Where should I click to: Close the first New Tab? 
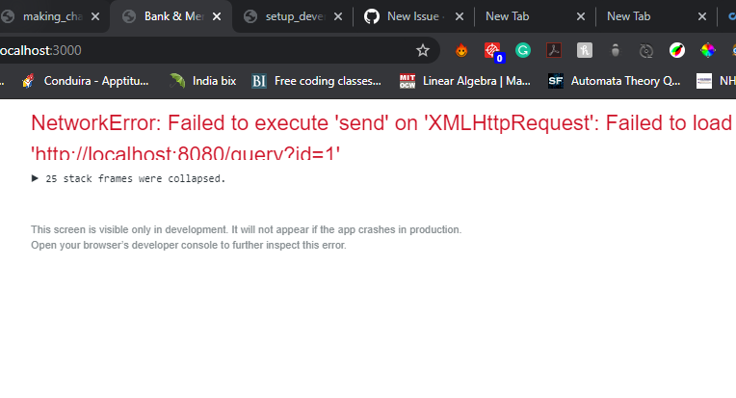click(581, 17)
